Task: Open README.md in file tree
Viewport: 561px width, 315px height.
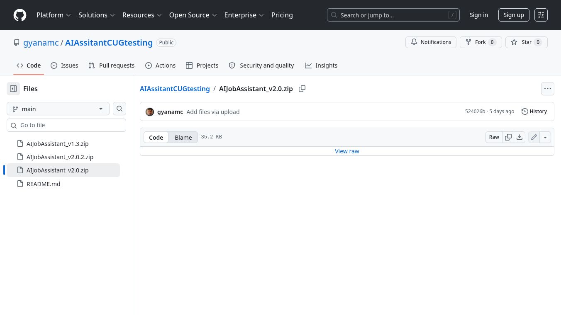Action: [63, 184]
